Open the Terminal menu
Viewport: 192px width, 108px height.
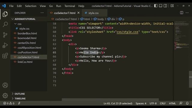(70, 6)
